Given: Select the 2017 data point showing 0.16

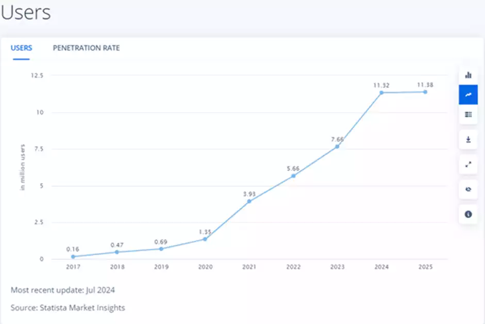Looking at the screenshot, I should tap(73, 257).
